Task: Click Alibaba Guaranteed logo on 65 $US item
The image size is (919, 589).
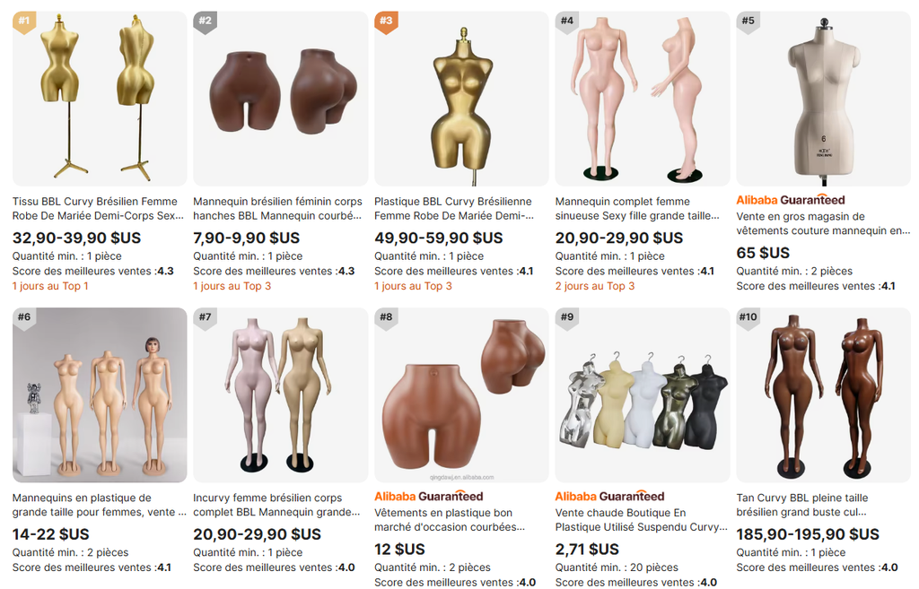Action: [x=790, y=200]
